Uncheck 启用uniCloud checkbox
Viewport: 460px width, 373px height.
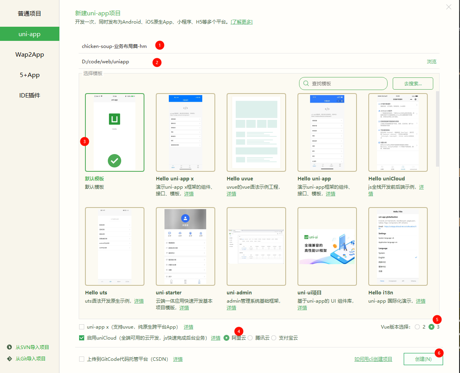(81, 338)
